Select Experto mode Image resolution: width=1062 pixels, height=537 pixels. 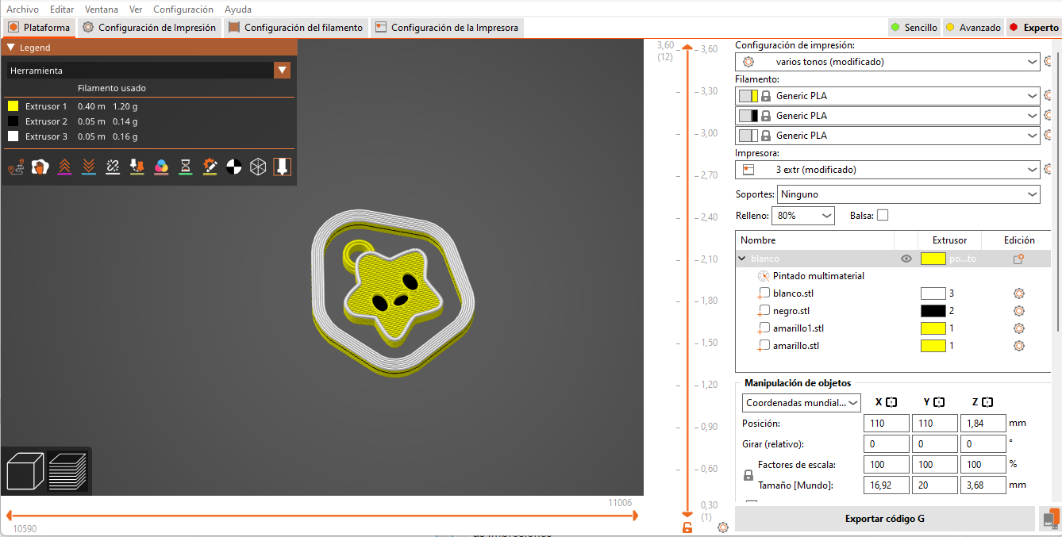tap(1034, 27)
